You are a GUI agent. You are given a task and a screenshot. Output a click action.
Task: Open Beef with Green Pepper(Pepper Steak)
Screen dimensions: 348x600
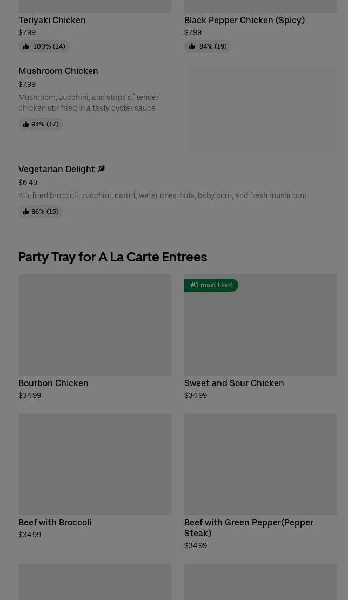(249, 527)
